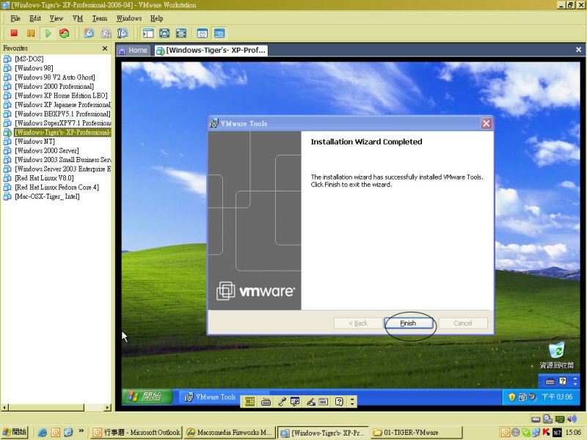Image resolution: width=587 pixels, height=440 pixels.
Task: Click the CH language bar indicator
Action: coord(249,402)
